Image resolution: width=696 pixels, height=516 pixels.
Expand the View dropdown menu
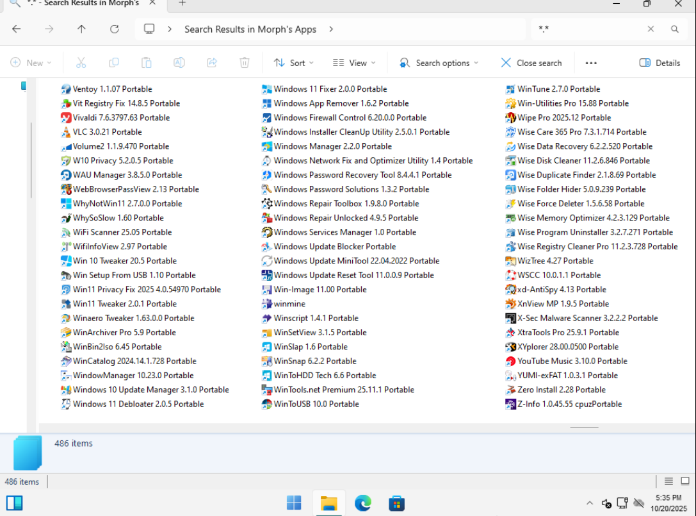pos(354,63)
